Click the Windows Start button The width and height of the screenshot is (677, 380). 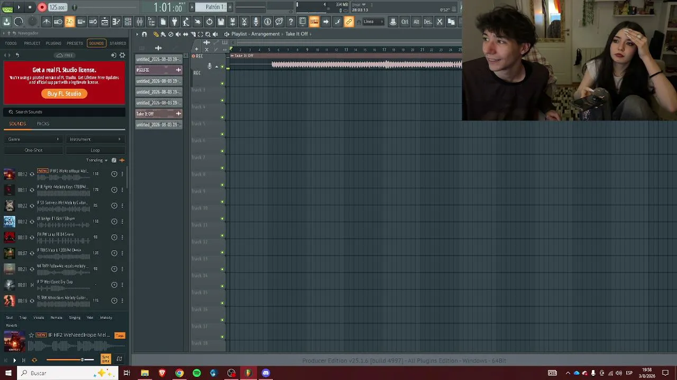8,373
